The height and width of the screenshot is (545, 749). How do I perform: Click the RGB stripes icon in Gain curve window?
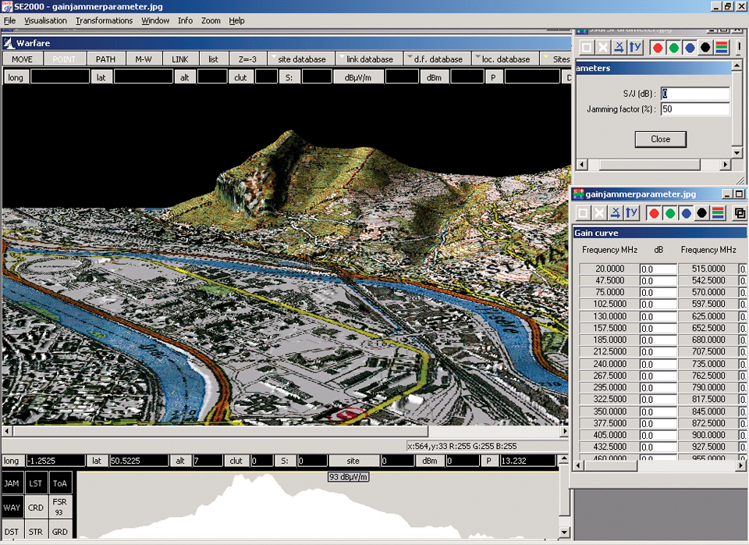pyautogui.click(x=719, y=213)
